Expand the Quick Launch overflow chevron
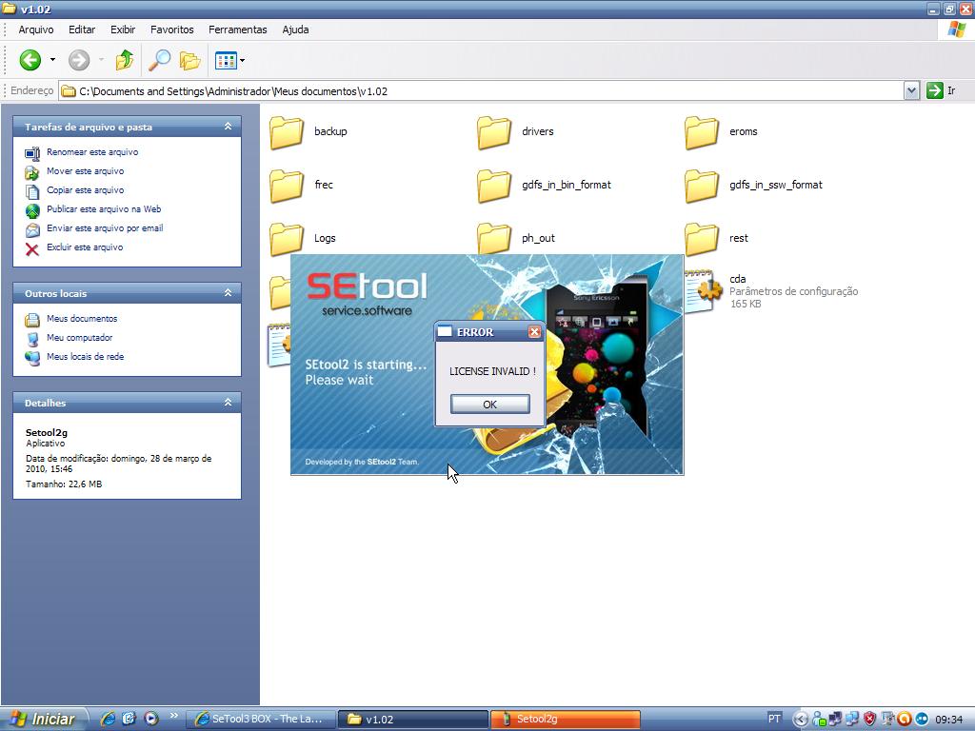 tap(173, 716)
